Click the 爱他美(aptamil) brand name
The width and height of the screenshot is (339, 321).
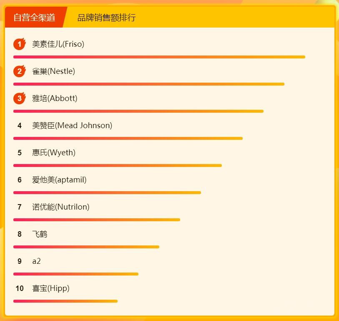tap(59, 180)
